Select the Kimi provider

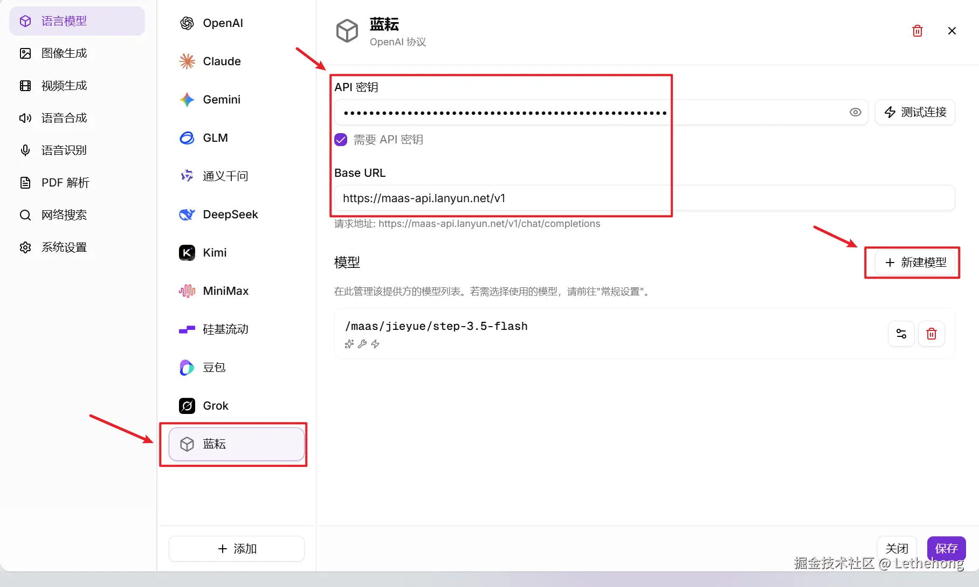pyautogui.click(x=237, y=253)
